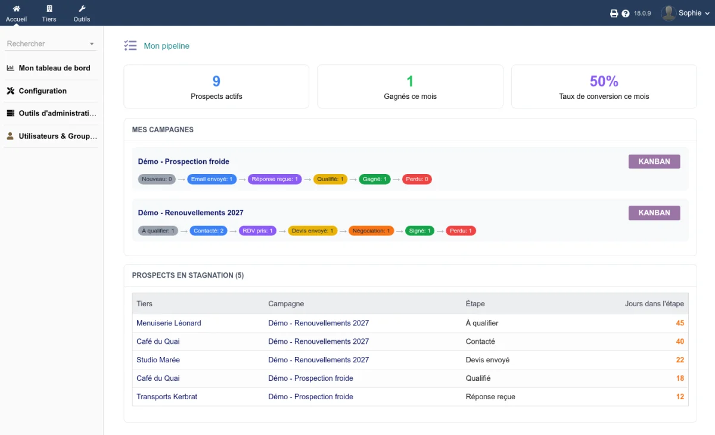Open the Outils wrench icon
This screenshot has height=435, width=715.
click(82, 9)
